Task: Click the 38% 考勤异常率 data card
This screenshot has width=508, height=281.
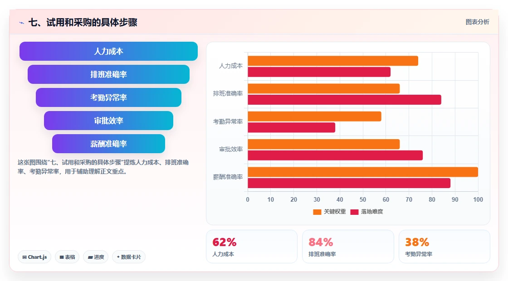Action: 444,247
